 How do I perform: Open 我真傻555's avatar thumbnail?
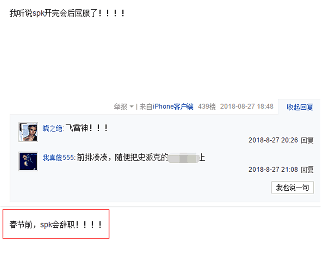click(28, 161)
